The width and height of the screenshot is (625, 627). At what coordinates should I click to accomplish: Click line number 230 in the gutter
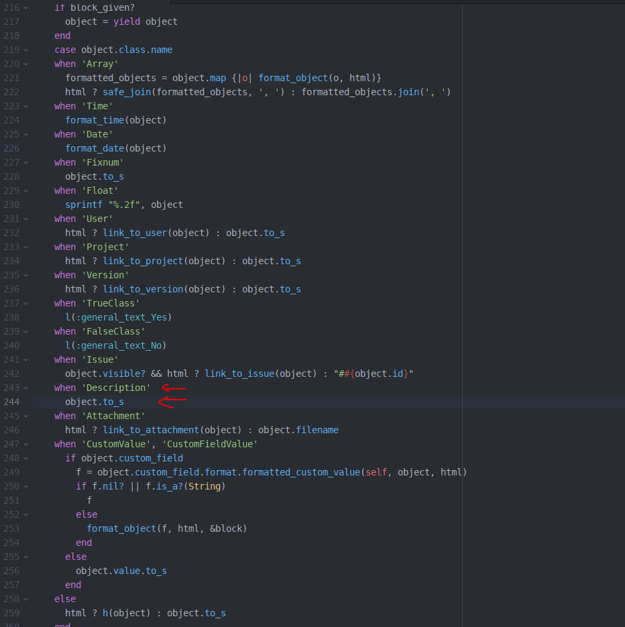pos(11,205)
